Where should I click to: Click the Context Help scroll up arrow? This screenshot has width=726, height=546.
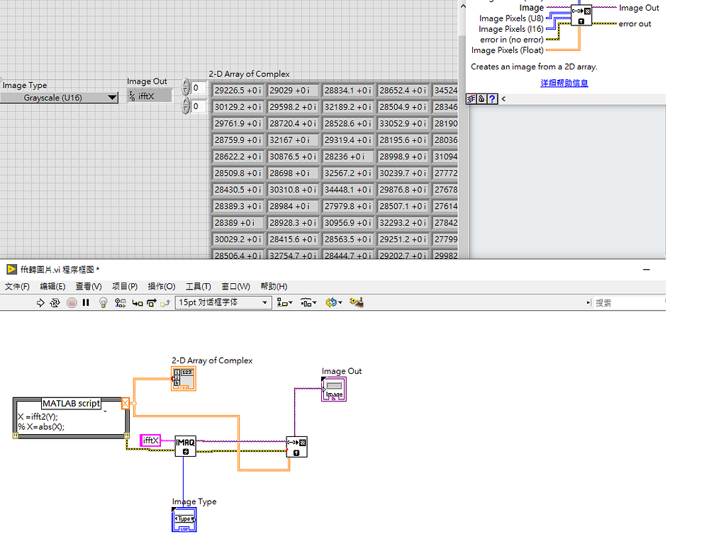tap(462, 6)
